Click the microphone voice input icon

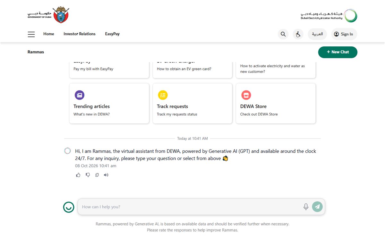pos(306,207)
